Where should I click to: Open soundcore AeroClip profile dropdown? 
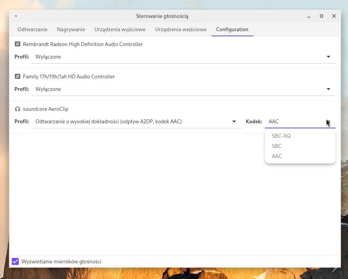136,122
